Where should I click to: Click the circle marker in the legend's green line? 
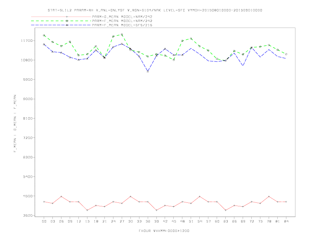67,21
